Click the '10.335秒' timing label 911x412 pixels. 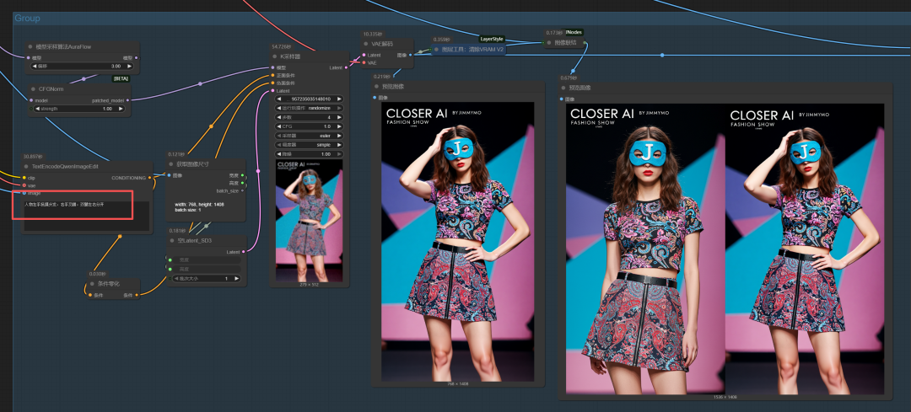click(373, 35)
